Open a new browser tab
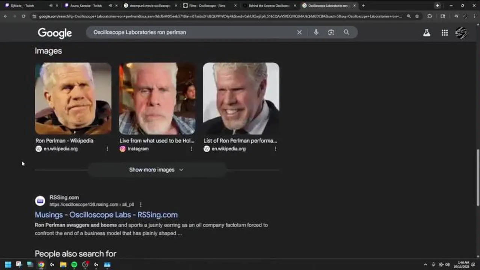480x270 pixels. pyautogui.click(x=363, y=6)
